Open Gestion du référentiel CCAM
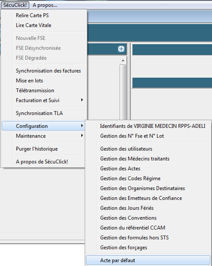Image resolution: width=212 pixels, height=266 pixels. [148, 228]
